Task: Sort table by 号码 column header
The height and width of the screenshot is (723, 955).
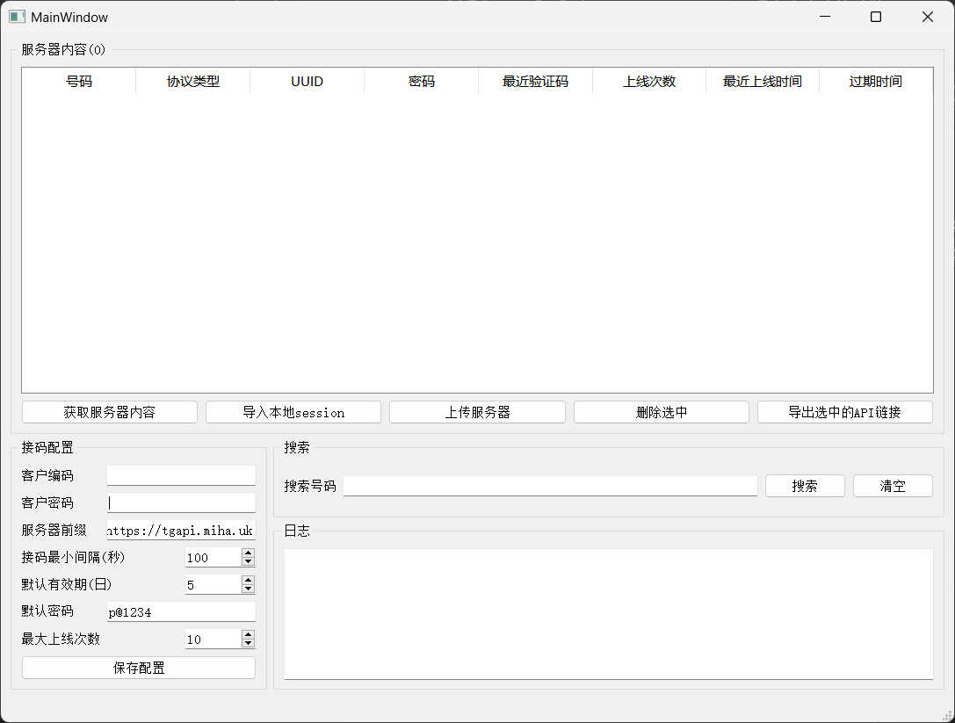Action: tap(79, 82)
